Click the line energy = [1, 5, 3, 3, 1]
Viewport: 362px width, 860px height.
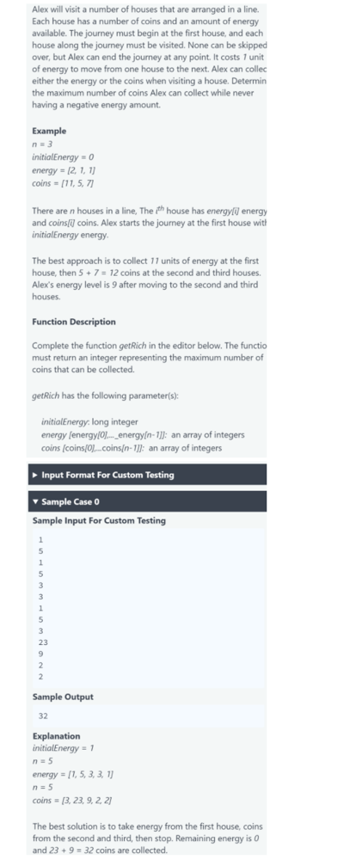73,775
